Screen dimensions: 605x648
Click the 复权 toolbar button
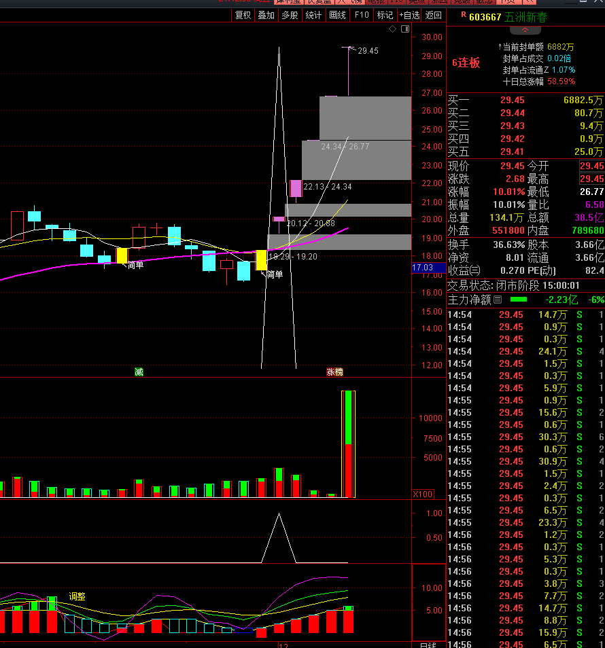click(x=243, y=16)
